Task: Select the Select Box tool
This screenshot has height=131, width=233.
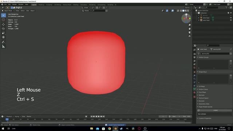Action: click(3, 15)
